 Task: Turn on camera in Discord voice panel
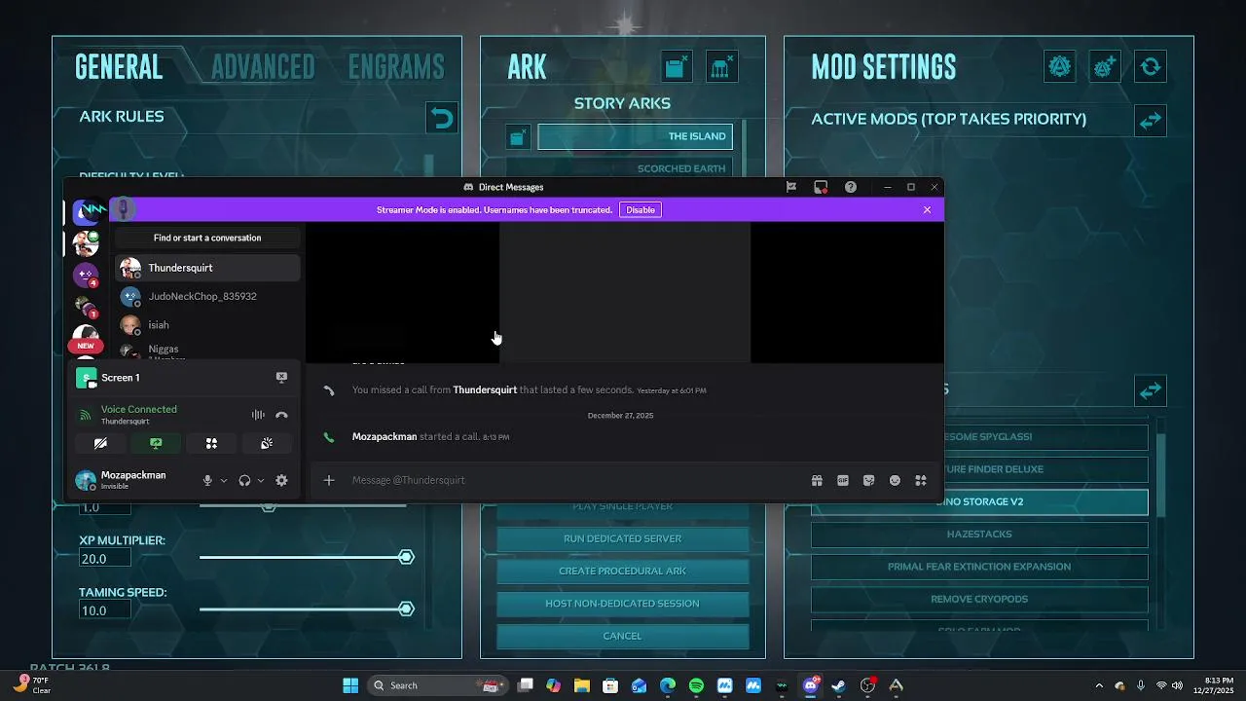pos(100,443)
